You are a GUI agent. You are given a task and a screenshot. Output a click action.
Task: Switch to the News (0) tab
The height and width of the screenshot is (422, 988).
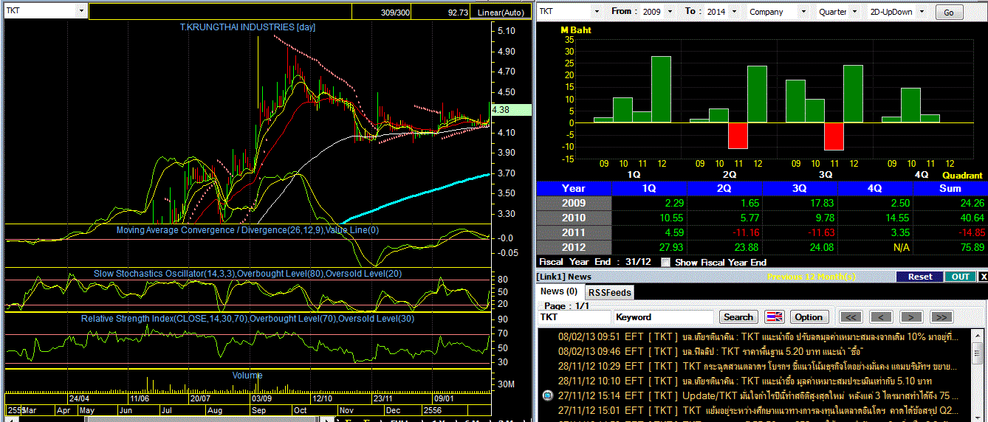[x=559, y=291]
